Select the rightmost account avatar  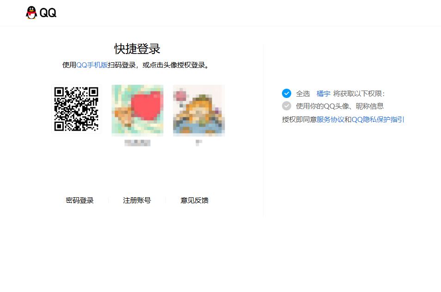point(198,110)
